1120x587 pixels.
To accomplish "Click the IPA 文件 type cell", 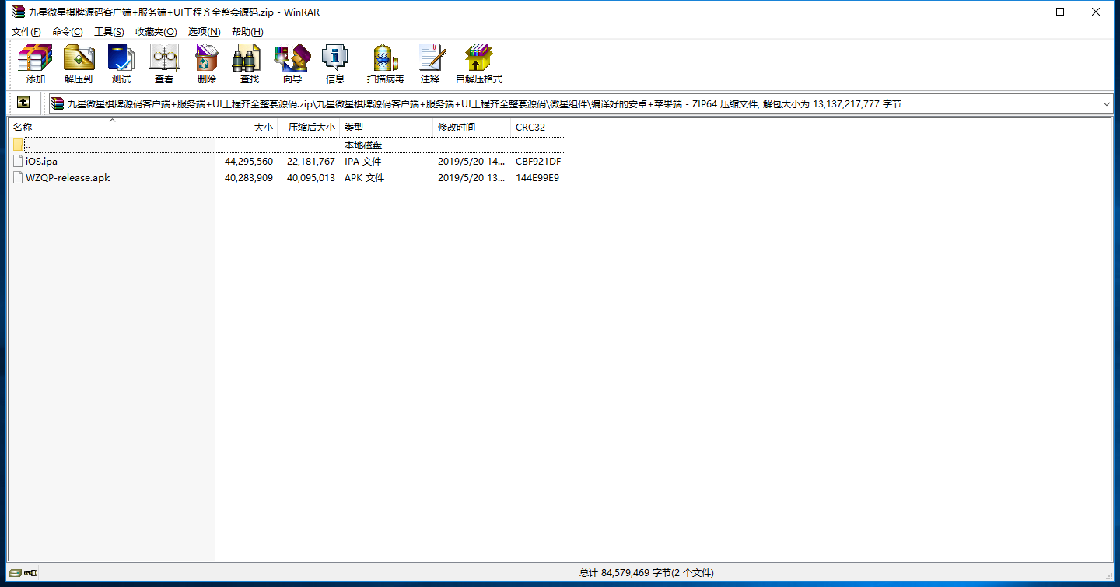I will tap(363, 162).
